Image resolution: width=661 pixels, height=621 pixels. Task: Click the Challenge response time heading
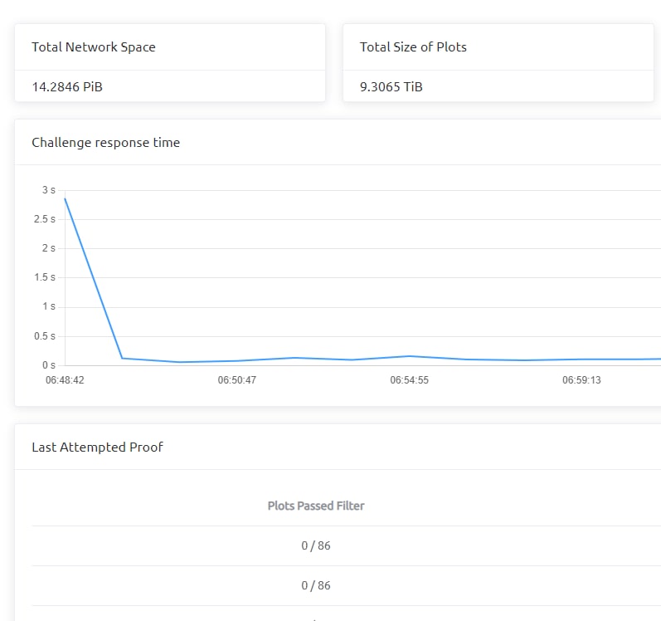click(105, 143)
